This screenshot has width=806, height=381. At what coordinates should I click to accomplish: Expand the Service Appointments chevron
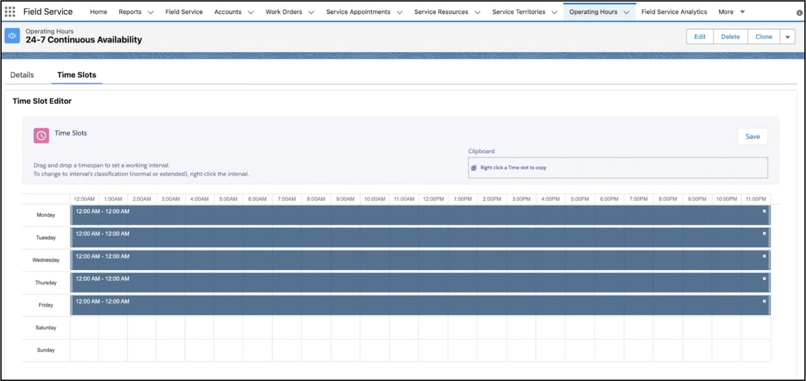(399, 12)
